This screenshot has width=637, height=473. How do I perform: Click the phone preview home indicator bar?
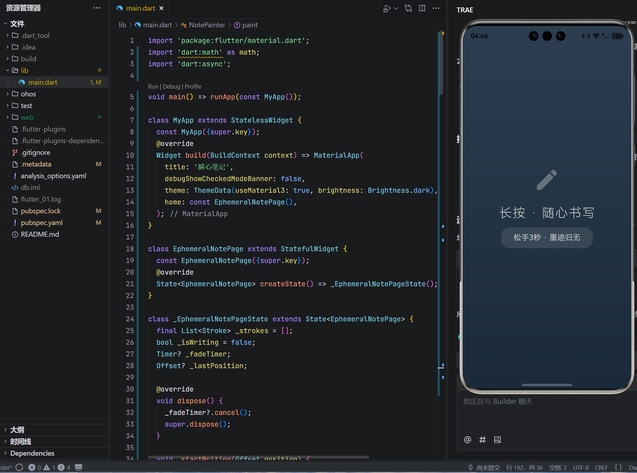coord(547,385)
